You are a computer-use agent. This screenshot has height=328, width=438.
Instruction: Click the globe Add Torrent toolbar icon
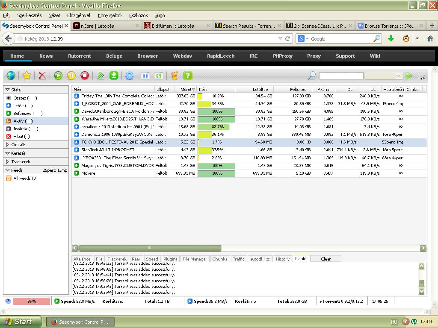coord(11,75)
